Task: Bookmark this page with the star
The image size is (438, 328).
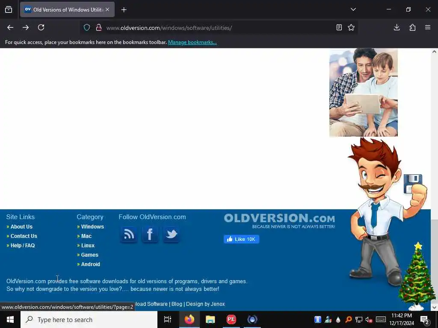Action: click(x=351, y=27)
